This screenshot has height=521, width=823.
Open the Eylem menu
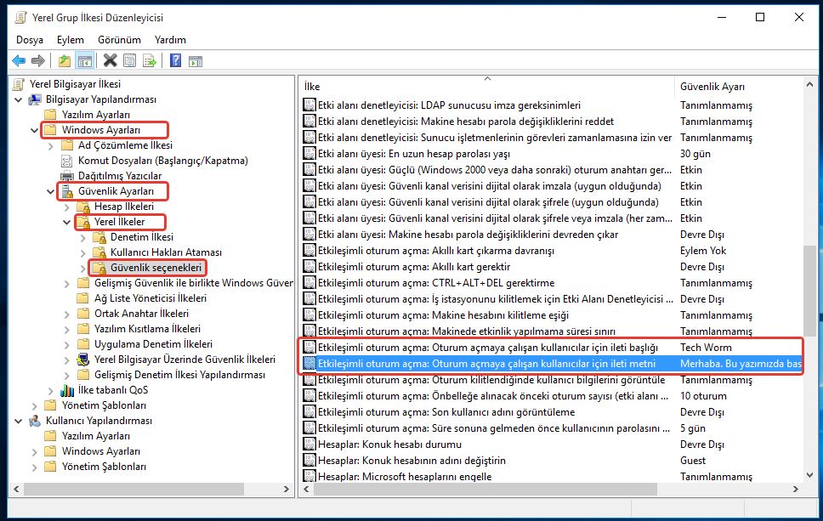click(x=71, y=40)
